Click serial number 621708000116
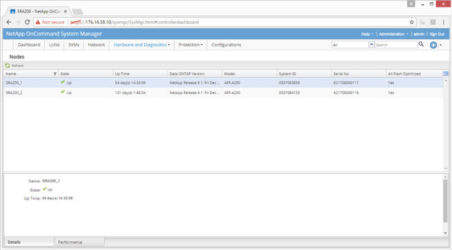This screenshot has width=452, height=250. pos(346,93)
